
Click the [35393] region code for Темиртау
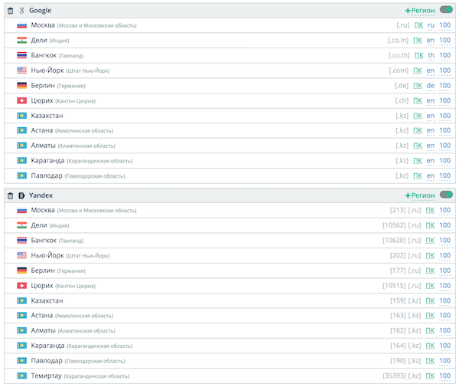click(394, 376)
